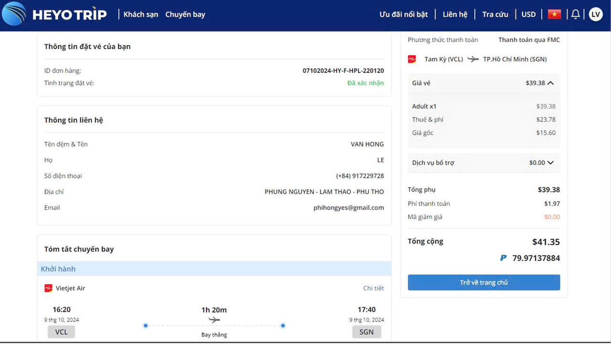The height and width of the screenshot is (344, 611).
Task: Click the Vietjet Air logo in flight summary
Action: (x=48, y=288)
